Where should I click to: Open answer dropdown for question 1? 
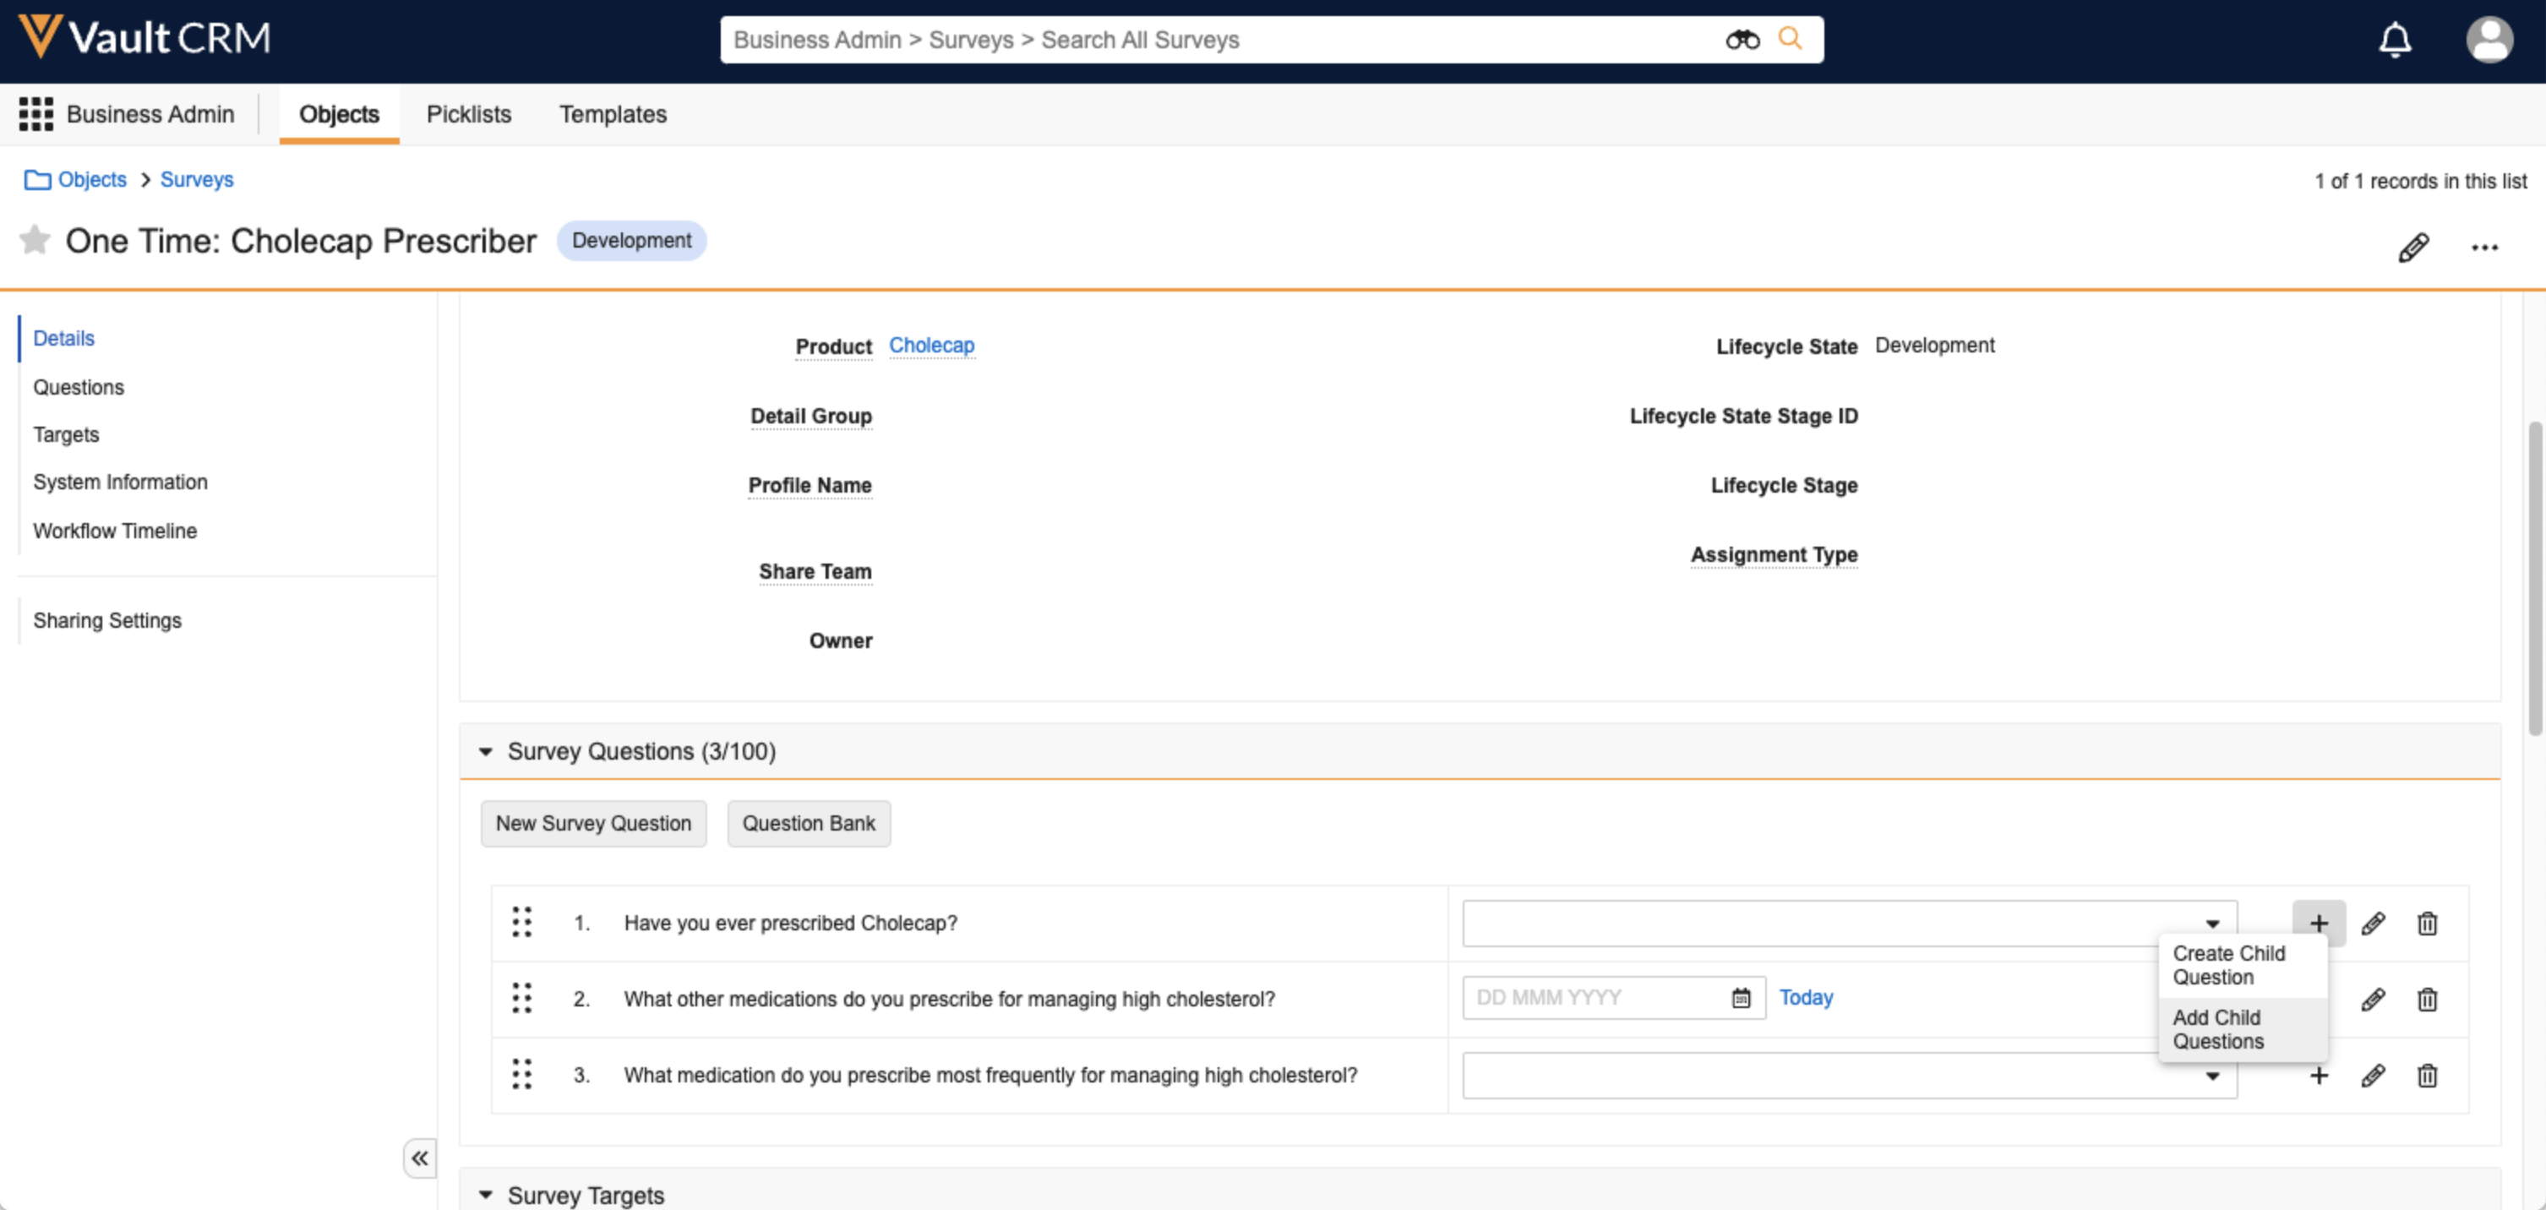pos(2212,924)
